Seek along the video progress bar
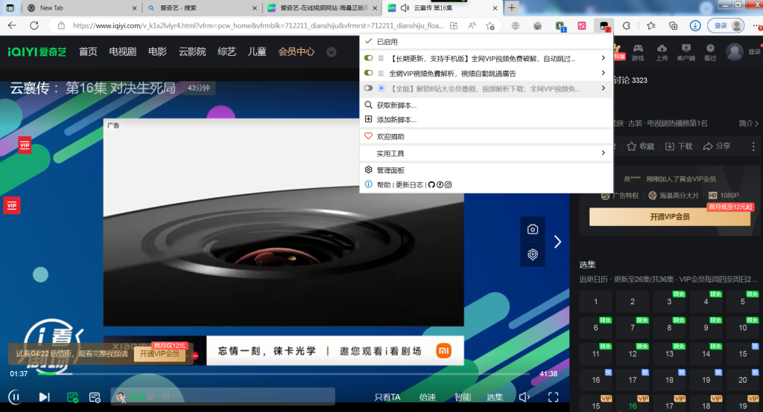Image resolution: width=763 pixels, height=412 pixels. click(x=283, y=373)
